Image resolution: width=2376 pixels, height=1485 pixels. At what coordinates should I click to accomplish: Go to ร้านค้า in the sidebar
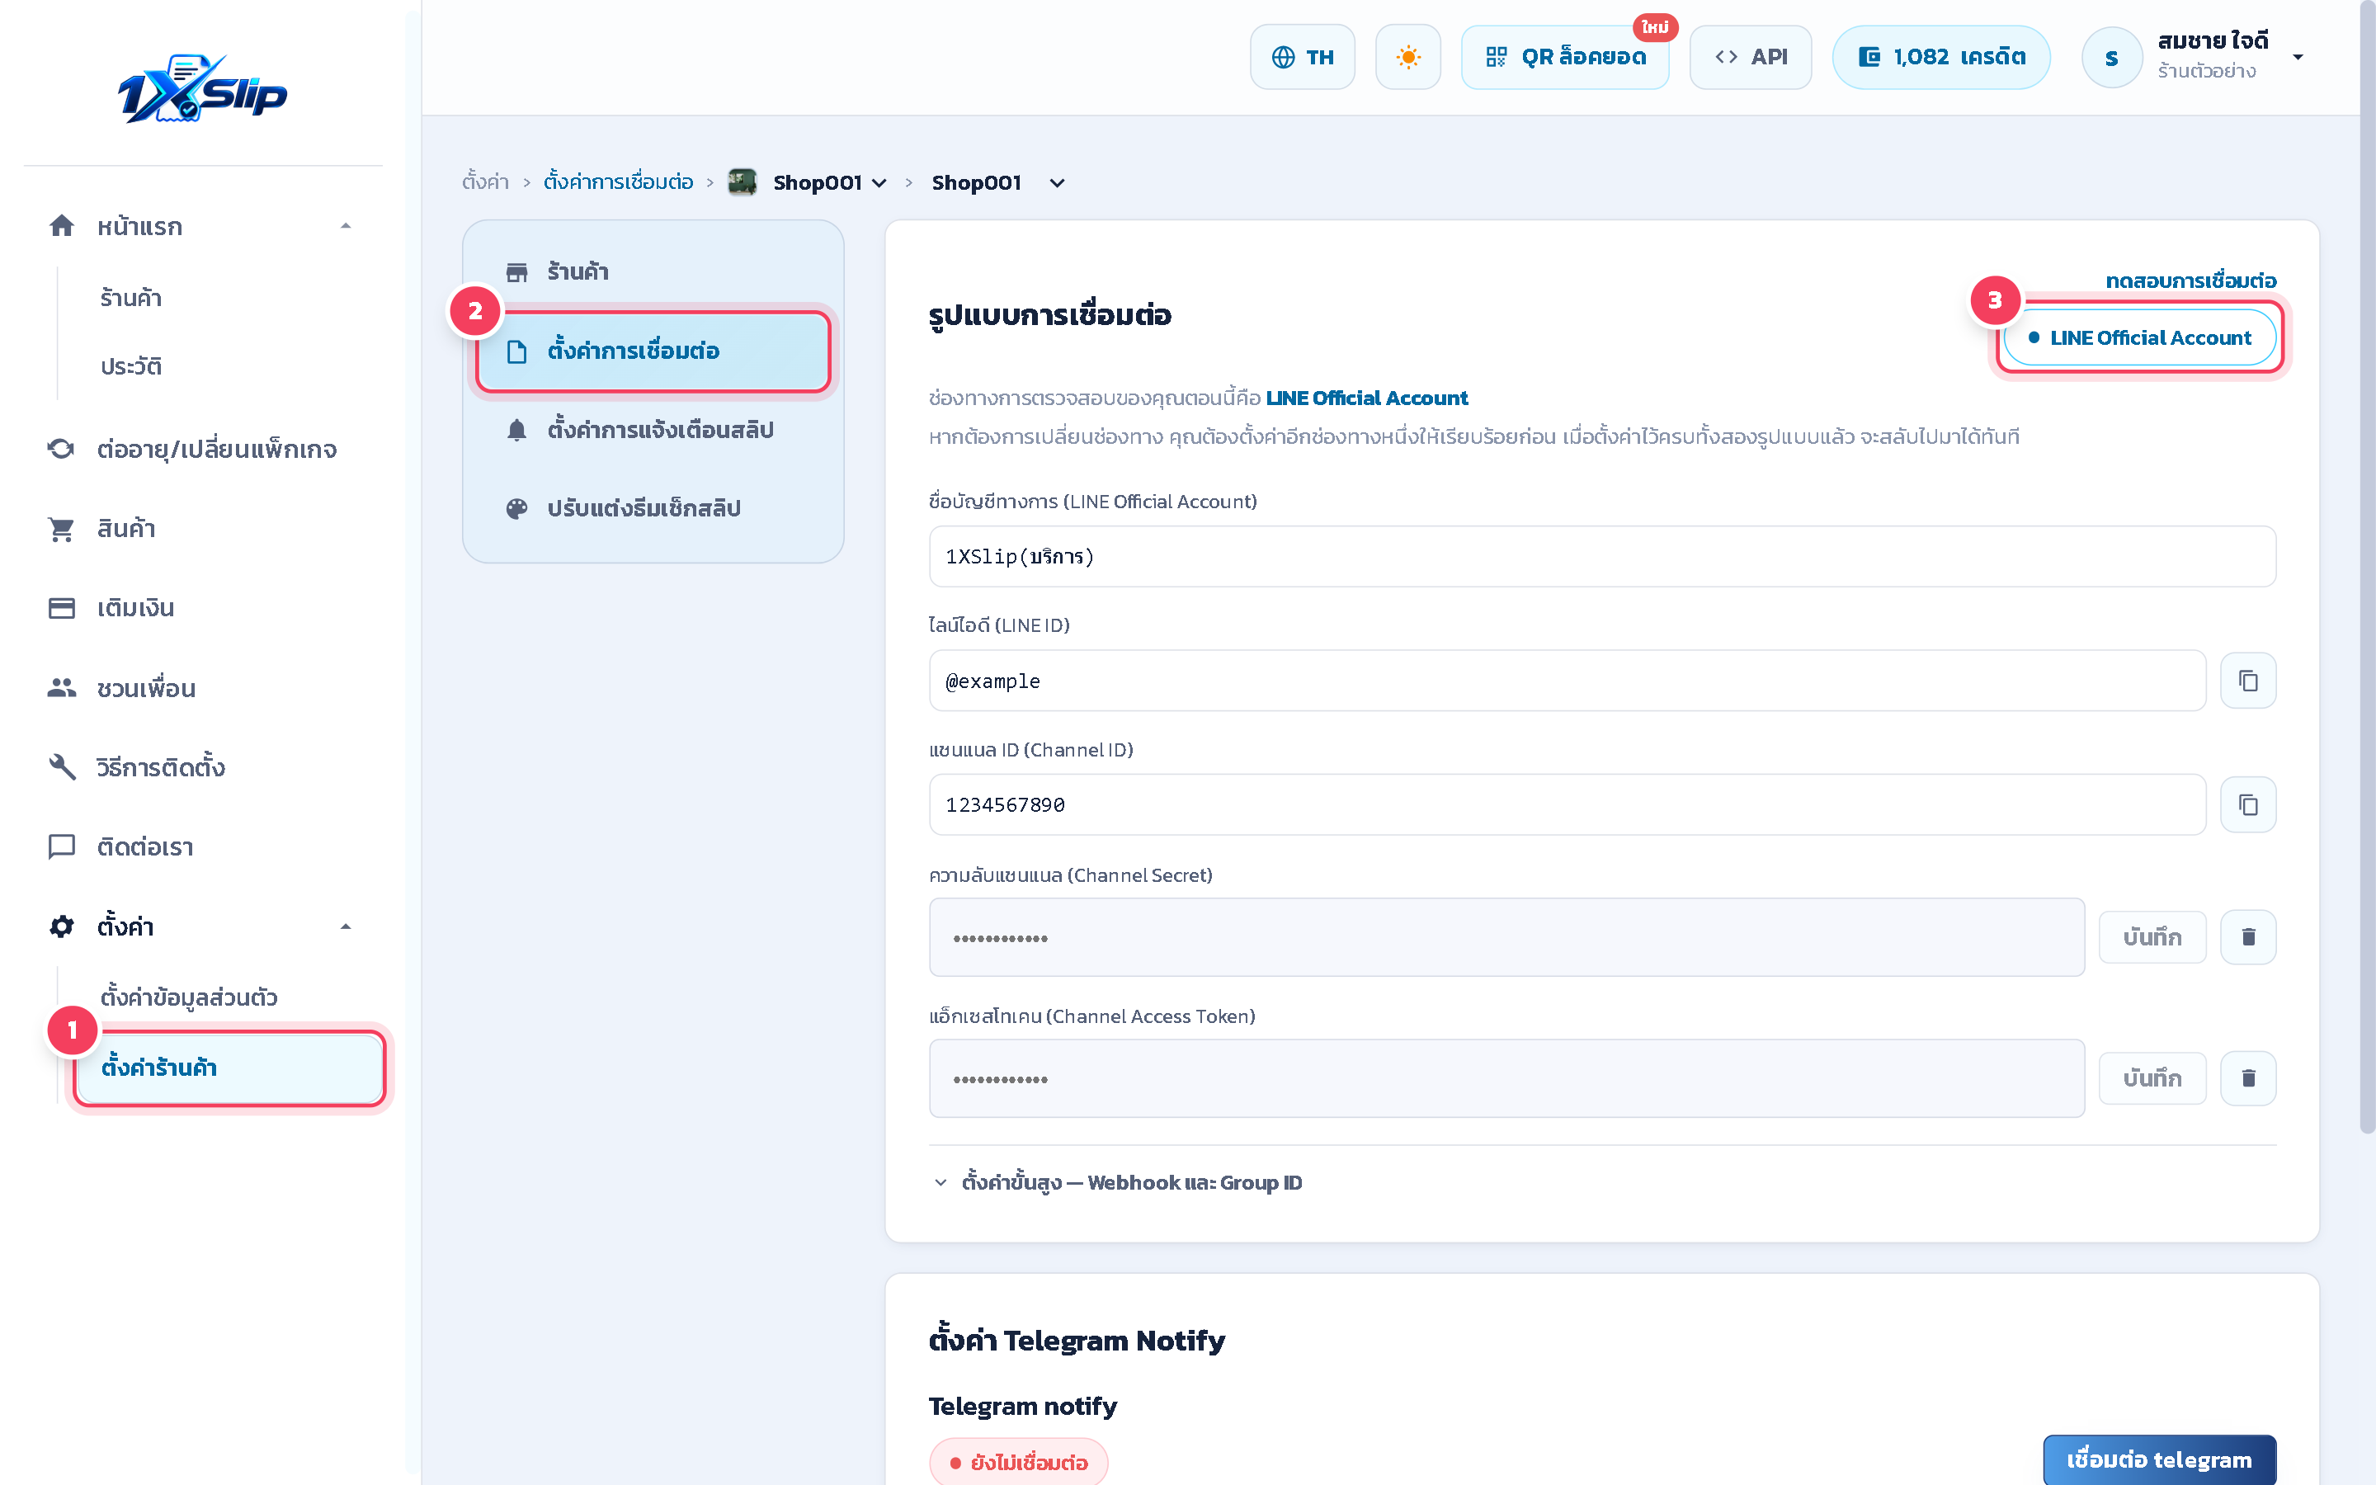coord(130,298)
